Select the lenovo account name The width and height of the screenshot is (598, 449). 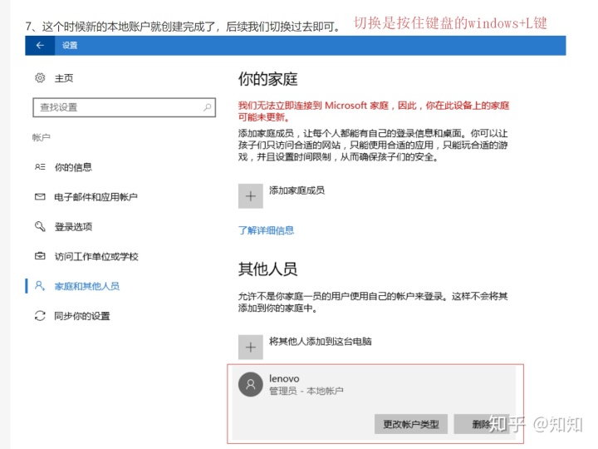(284, 378)
